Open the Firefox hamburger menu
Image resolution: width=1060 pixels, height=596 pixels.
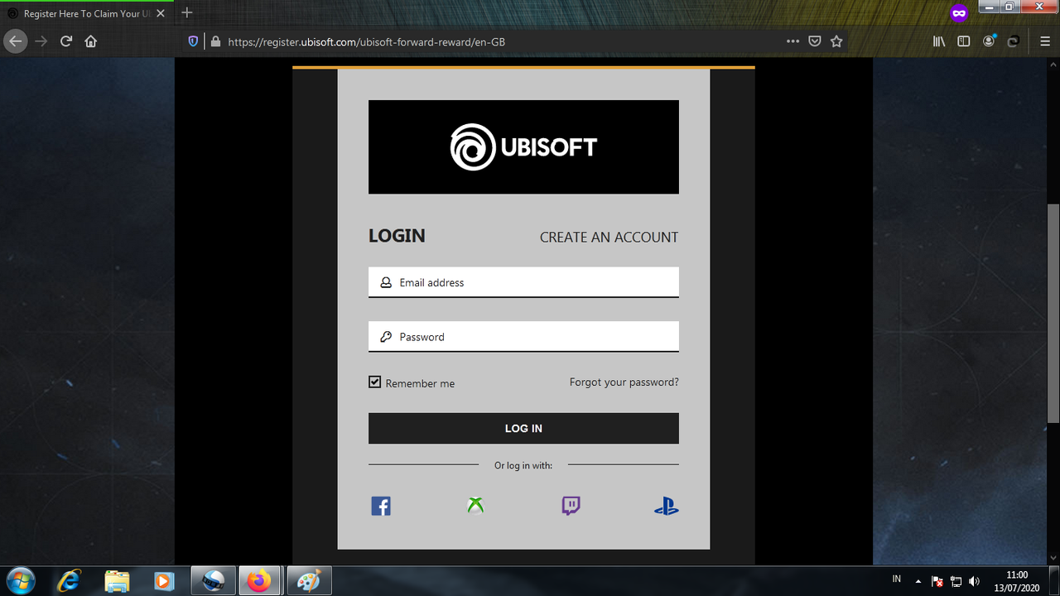(1045, 41)
